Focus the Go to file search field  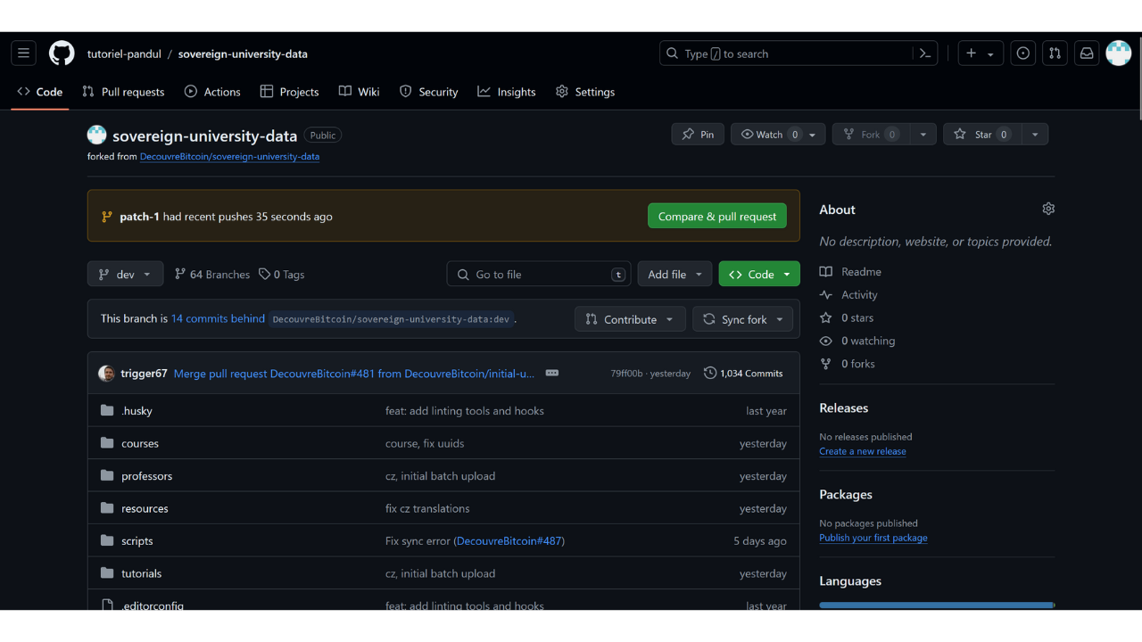pyautogui.click(x=539, y=275)
